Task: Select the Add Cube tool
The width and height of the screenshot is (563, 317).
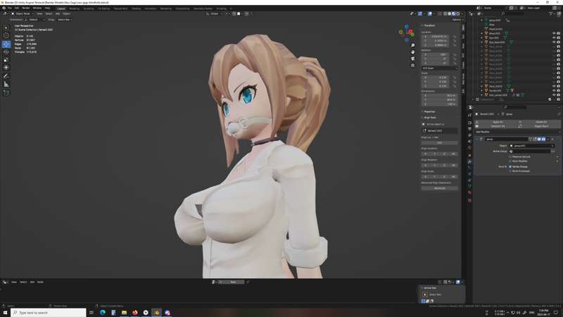Action: tap(6, 93)
